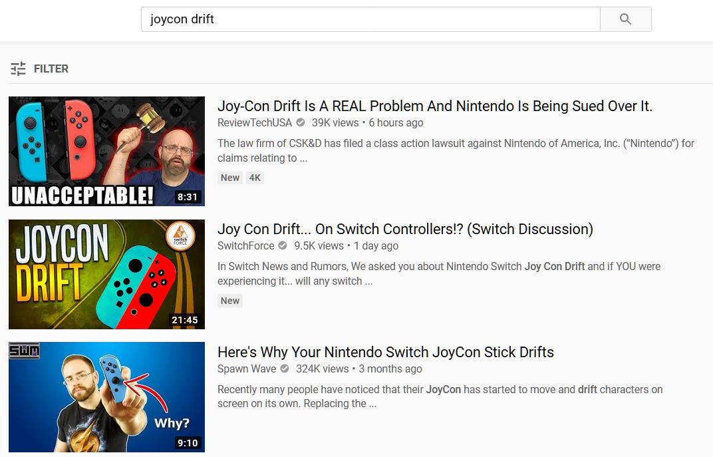Click the SWM logo on the third thumbnail
This screenshot has height=457, width=713.
pyautogui.click(x=24, y=351)
